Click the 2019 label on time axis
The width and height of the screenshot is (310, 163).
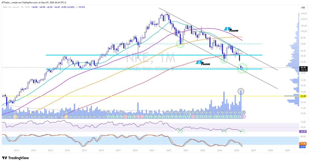pos(118,150)
